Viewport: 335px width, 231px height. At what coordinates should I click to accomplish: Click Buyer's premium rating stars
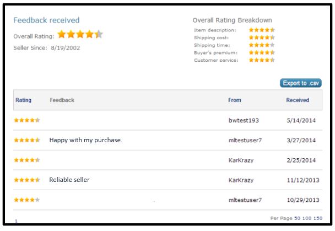coord(262,53)
